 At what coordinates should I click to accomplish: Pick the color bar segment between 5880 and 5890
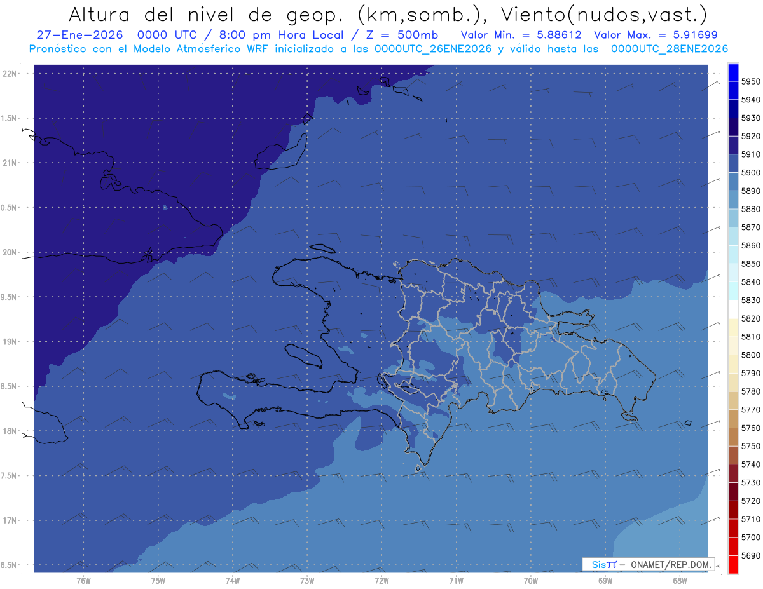click(733, 200)
